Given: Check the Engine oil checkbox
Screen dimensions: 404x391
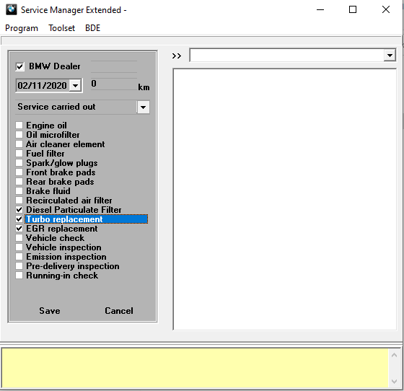Looking at the screenshot, I should coord(19,126).
